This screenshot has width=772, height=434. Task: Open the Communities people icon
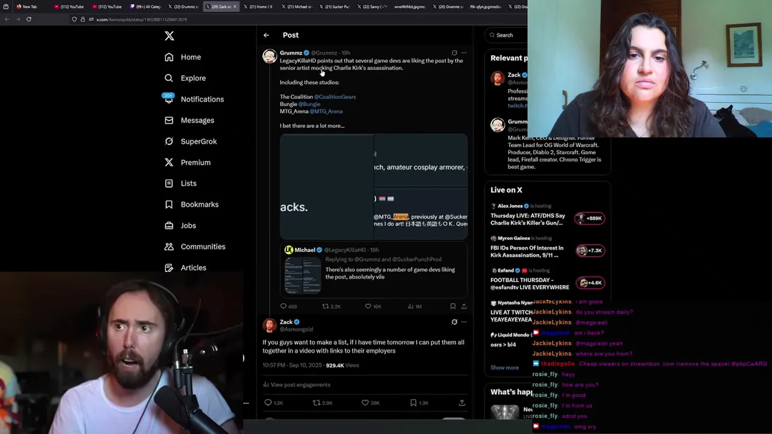point(169,247)
